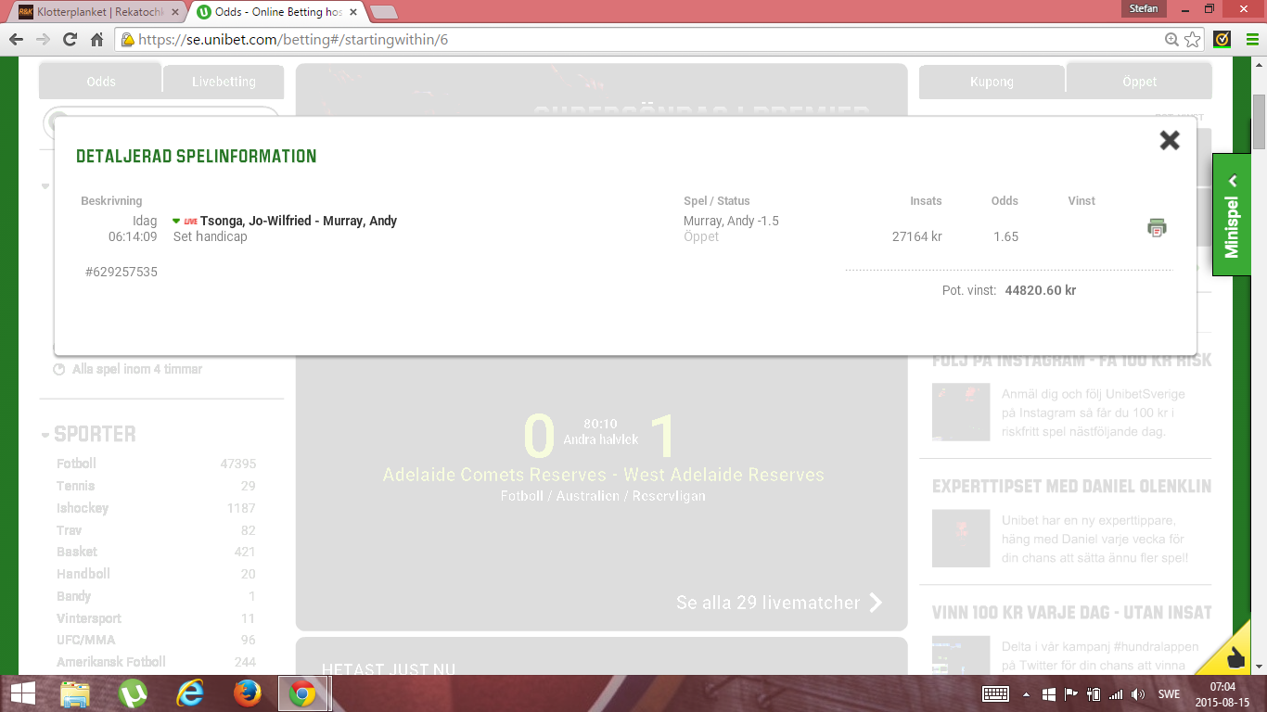Go forward in Chrome

click(43, 40)
